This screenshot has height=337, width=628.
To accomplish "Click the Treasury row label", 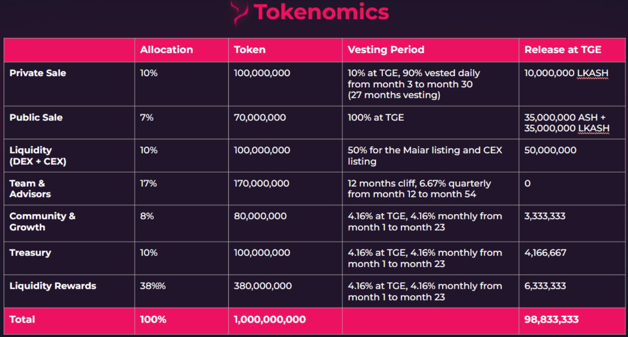I will pyautogui.click(x=30, y=253).
